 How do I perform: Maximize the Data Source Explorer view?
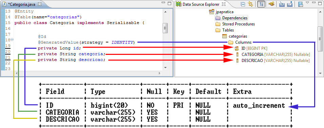[x=320, y=3]
